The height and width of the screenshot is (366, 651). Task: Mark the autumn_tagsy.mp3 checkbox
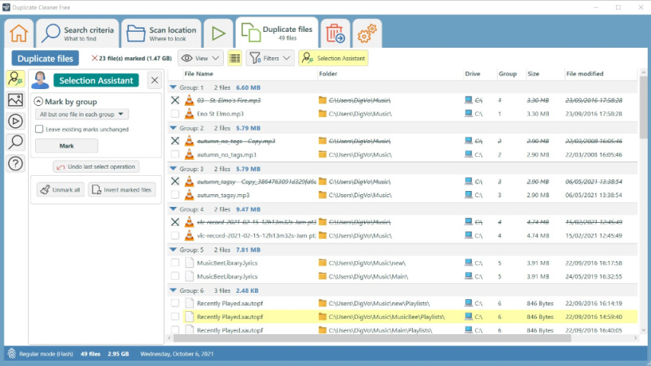175,195
